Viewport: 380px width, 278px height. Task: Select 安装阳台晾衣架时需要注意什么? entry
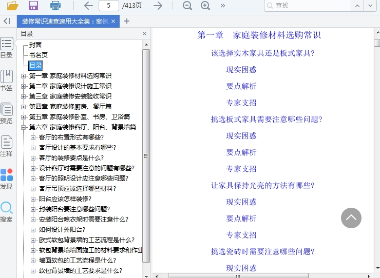tap(84, 220)
